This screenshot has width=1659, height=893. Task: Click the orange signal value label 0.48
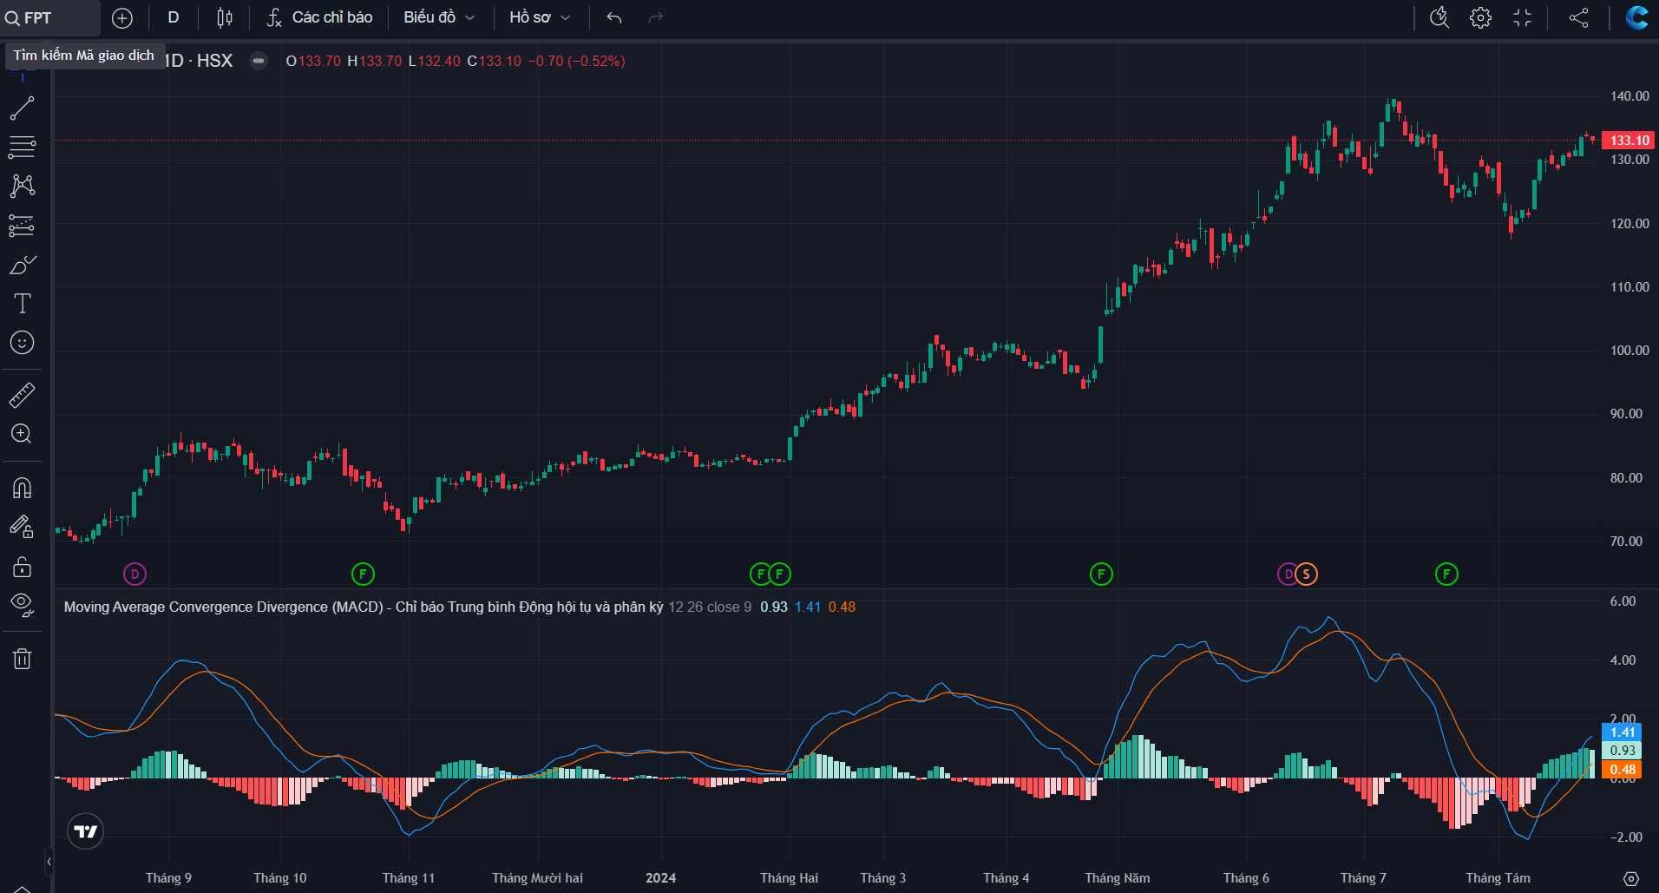pyautogui.click(x=1622, y=770)
